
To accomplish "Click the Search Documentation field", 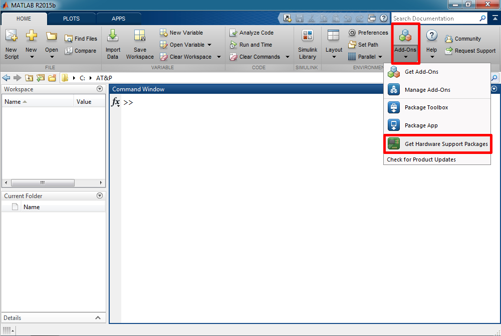I will coord(435,19).
